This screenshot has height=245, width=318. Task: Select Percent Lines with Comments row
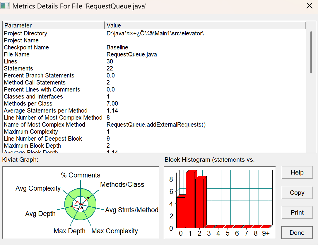154,89
